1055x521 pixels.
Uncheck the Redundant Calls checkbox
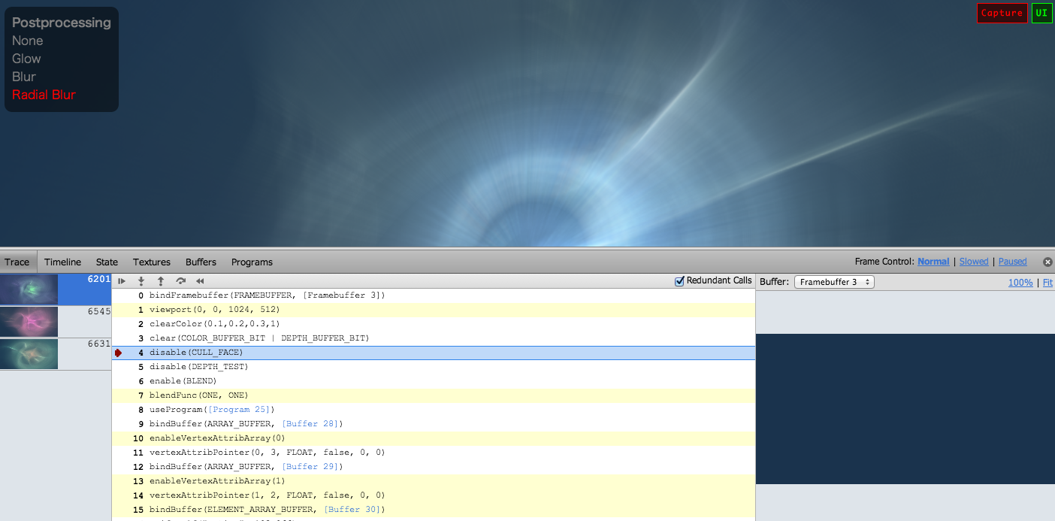pyautogui.click(x=679, y=280)
